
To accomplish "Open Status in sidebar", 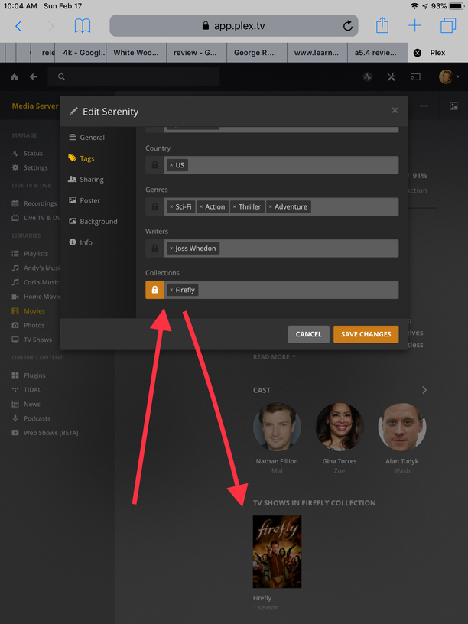I will (27, 153).
